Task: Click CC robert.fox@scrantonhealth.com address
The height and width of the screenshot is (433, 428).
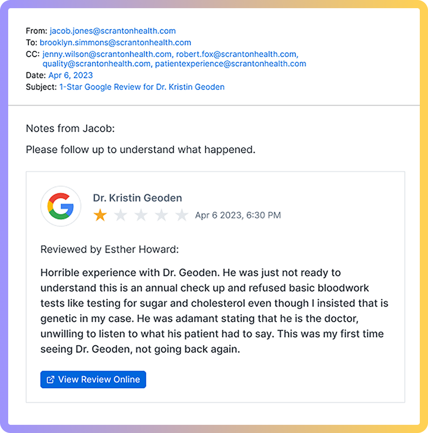Action: point(237,54)
